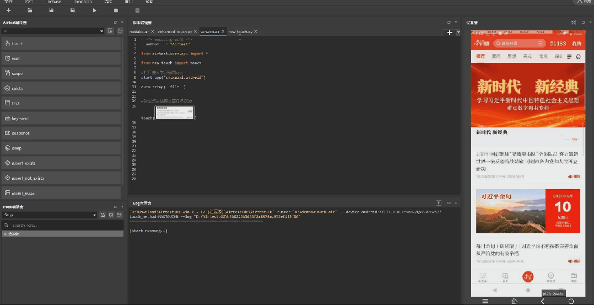The image size is (594, 305).
Task: Tap the home icon below the device screen
Action: click(514, 301)
